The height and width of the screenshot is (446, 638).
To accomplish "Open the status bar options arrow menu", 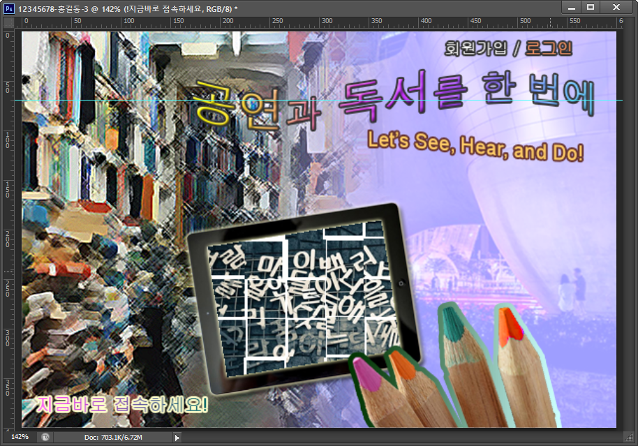I will pos(177,438).
